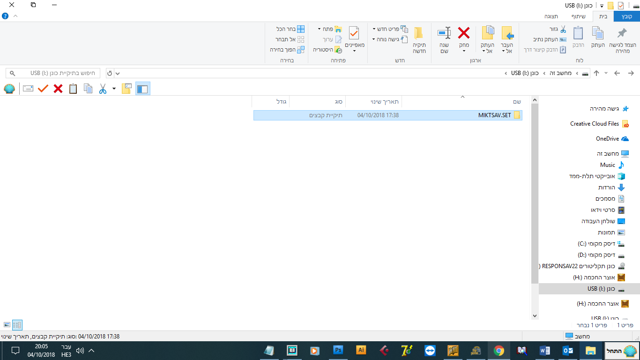This screenshot has height=360, width=640.
Task: Select Music in the navigation pane
Action: (612, 165)
